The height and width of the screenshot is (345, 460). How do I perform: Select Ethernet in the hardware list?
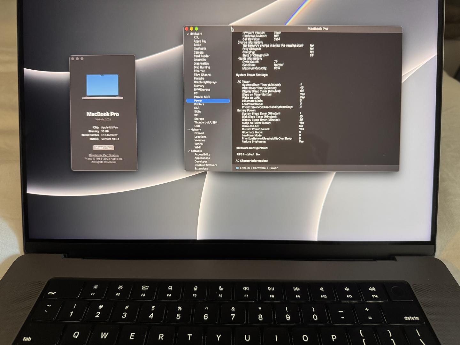[x=199, y=71]
